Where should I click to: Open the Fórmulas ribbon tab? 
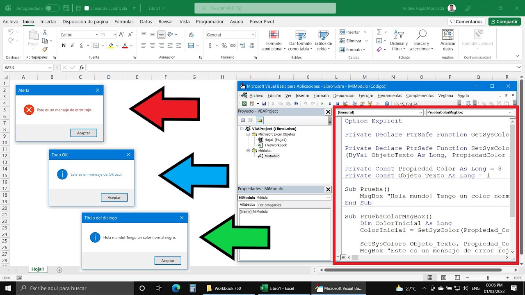[x=124, y=22]
